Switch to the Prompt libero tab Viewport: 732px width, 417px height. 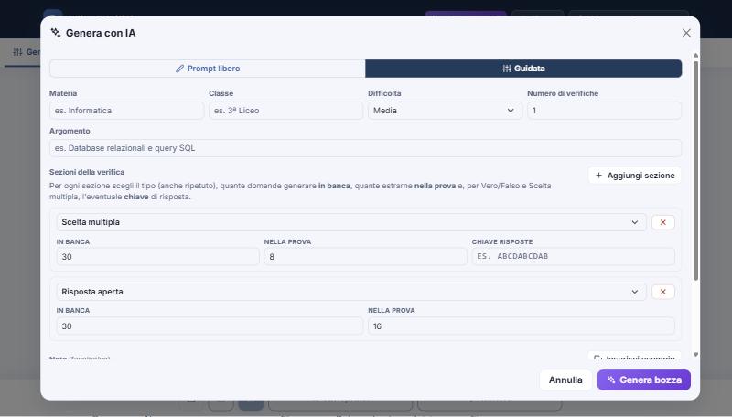(208, 69)
